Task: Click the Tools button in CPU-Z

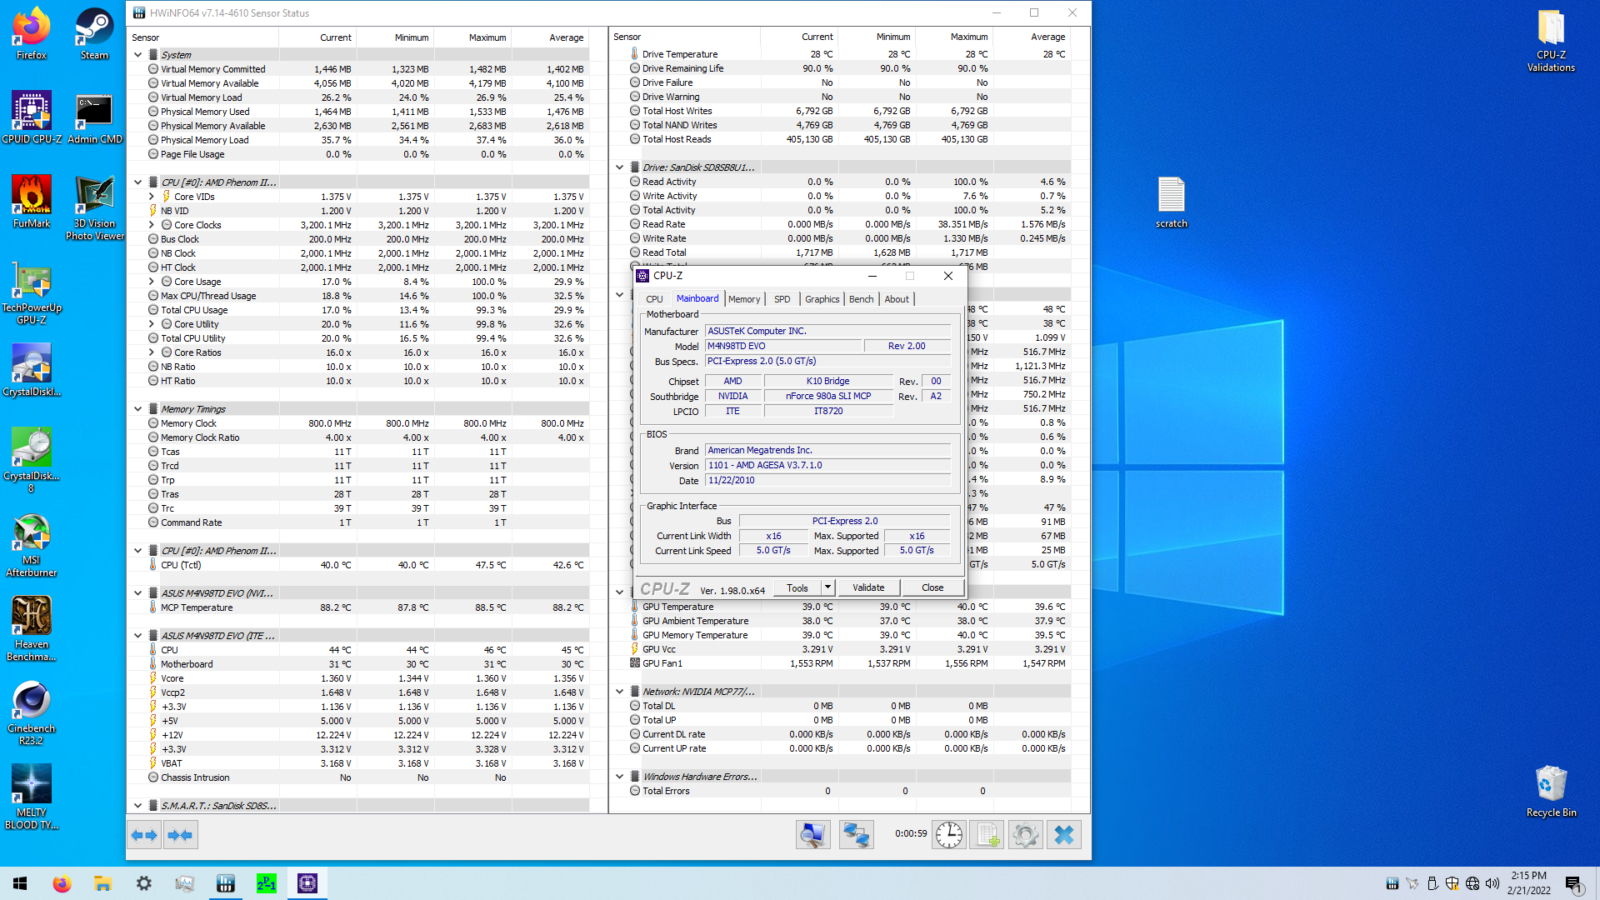Action: click(x=797, y=587)
